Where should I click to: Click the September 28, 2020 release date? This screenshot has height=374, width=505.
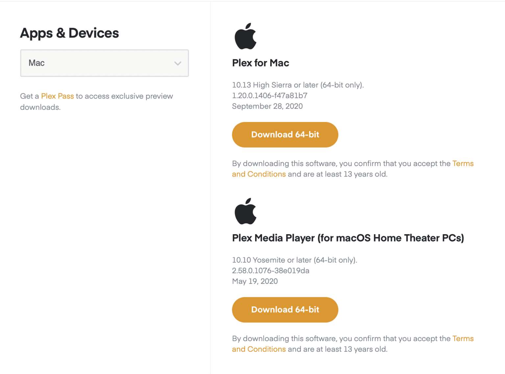point(267,106)
